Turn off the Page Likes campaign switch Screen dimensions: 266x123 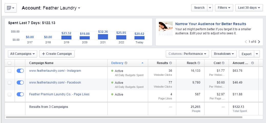[20, 94]
